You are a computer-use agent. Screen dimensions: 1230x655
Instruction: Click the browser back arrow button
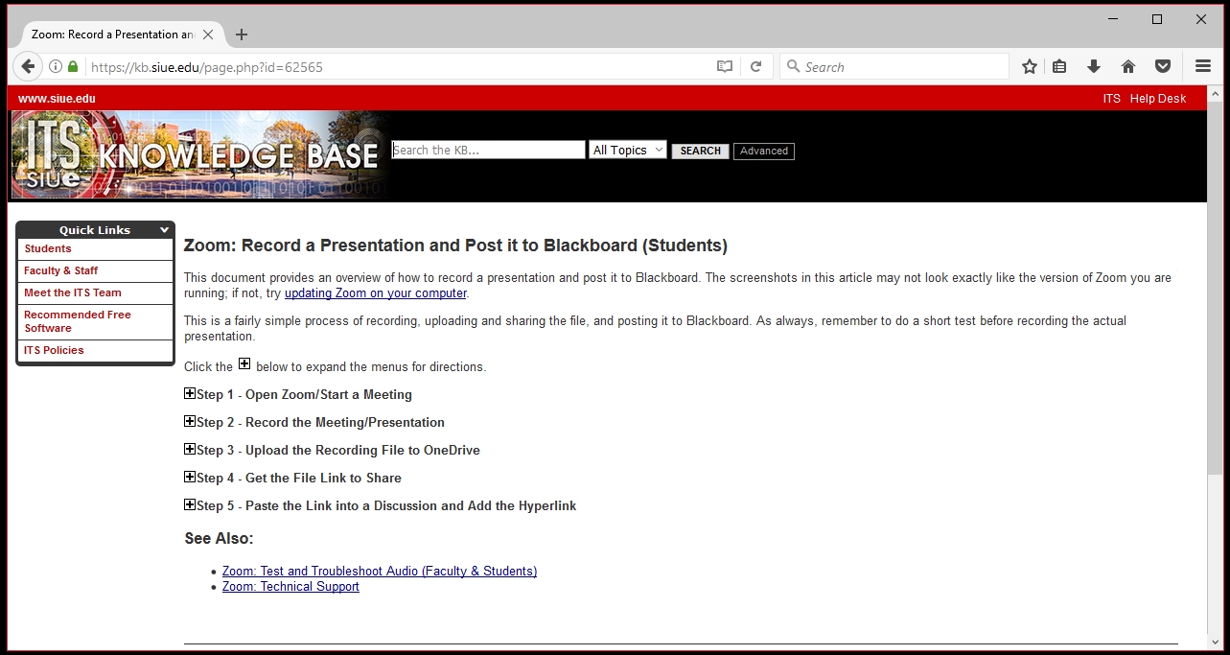pos(28,66)
